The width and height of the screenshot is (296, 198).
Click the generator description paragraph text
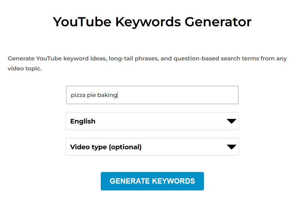click(147, 63)
